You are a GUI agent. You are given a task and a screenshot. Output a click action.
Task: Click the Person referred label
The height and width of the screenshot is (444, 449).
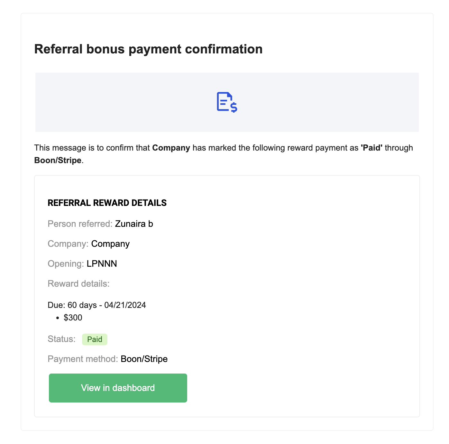(80, 224)
